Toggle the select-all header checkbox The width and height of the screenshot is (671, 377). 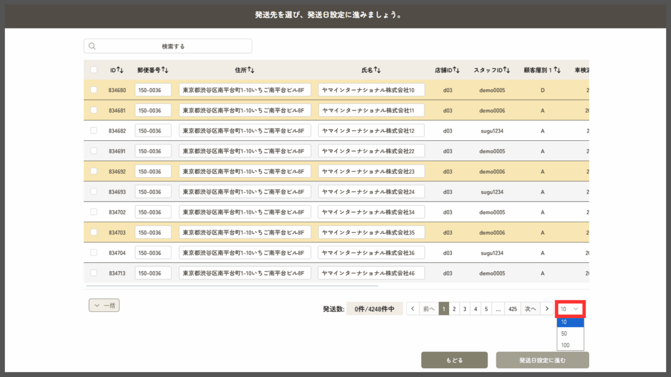tap(94, 70)
